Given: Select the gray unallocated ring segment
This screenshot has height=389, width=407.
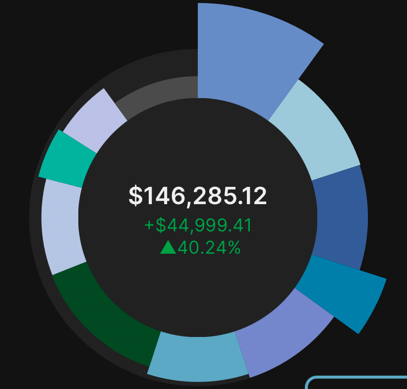Looking at the screenshot, I should pyautogui.click(x=158, y=94).
